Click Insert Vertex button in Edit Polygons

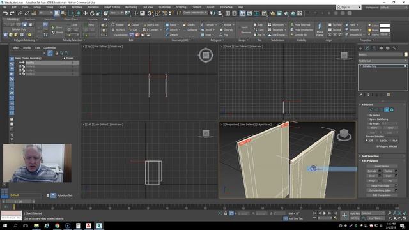pyautogui.click(x=382, y=166)
